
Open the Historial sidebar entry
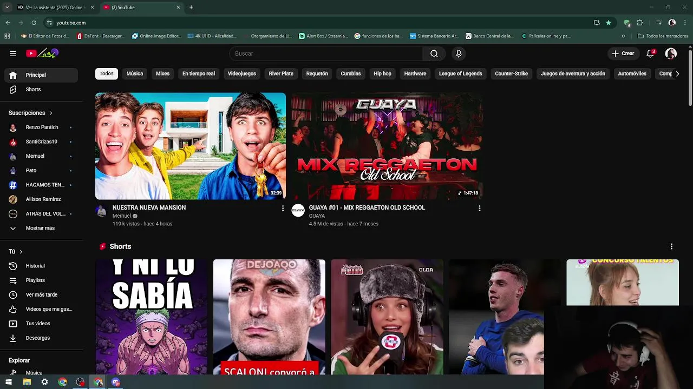pyautogui.click(x=41, y=266)
